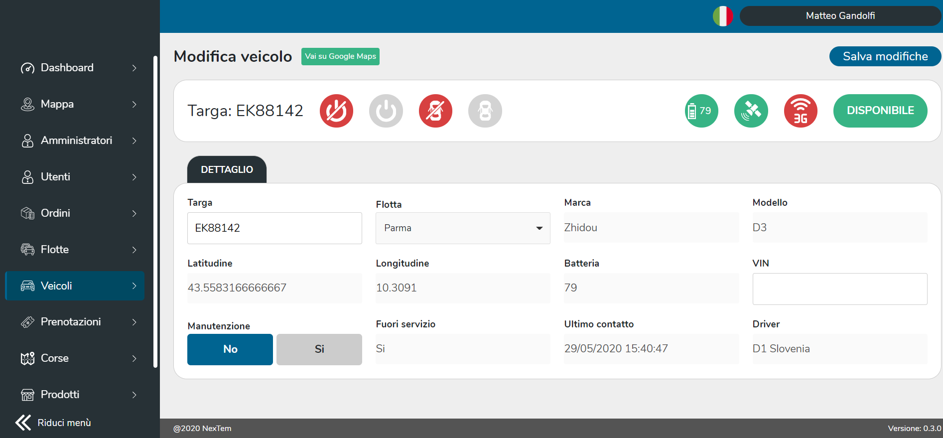The image size is (943, 438).
Task: Click the green battery 79 indicator
Action: 701,111
